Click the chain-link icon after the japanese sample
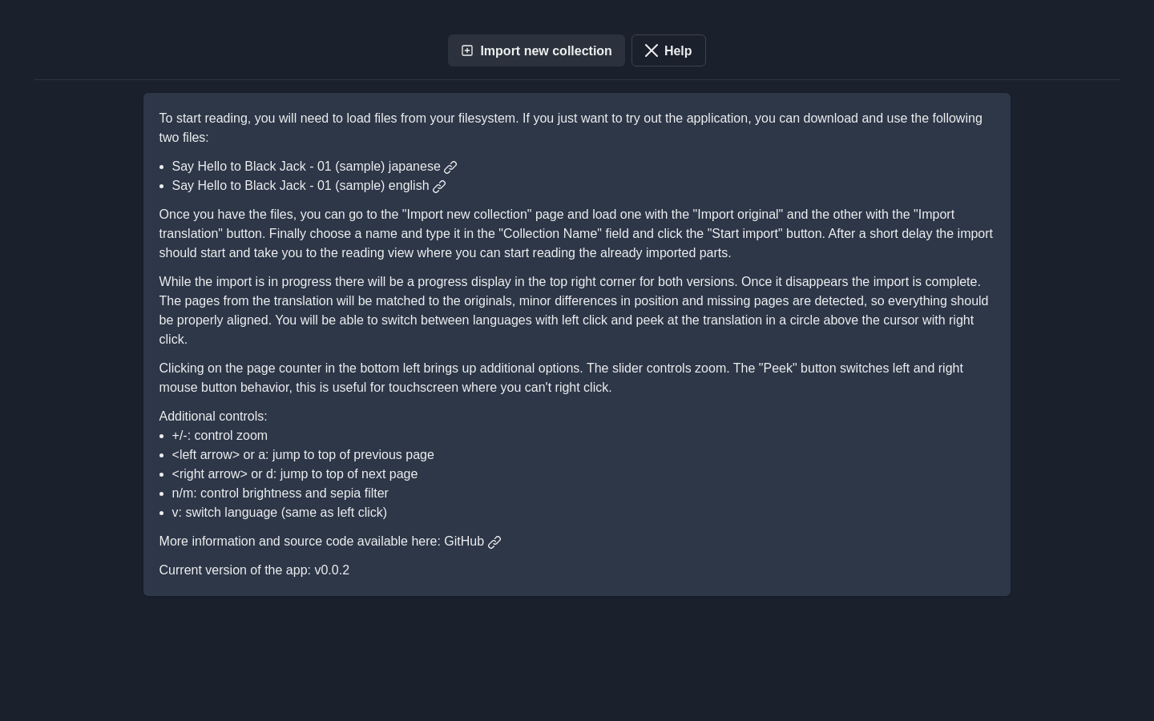 450,167
